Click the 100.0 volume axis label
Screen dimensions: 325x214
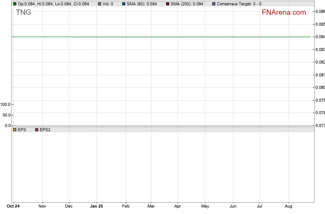tap(5, 104)
